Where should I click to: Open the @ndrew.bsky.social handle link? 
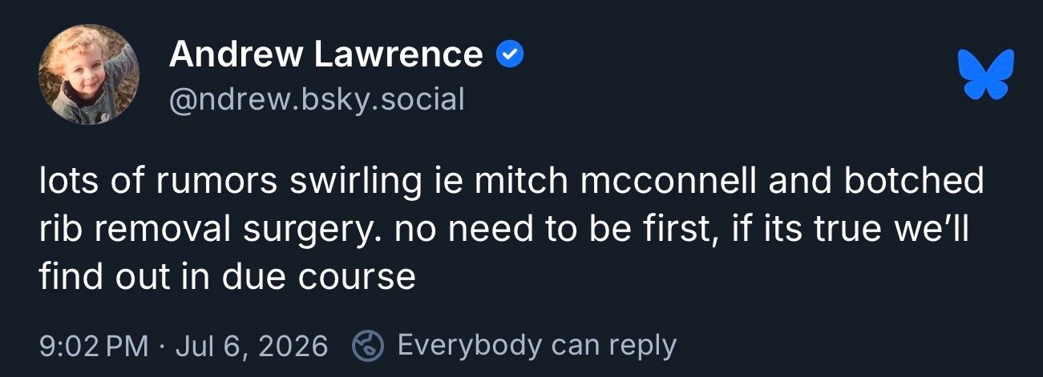tap(317, 100)
